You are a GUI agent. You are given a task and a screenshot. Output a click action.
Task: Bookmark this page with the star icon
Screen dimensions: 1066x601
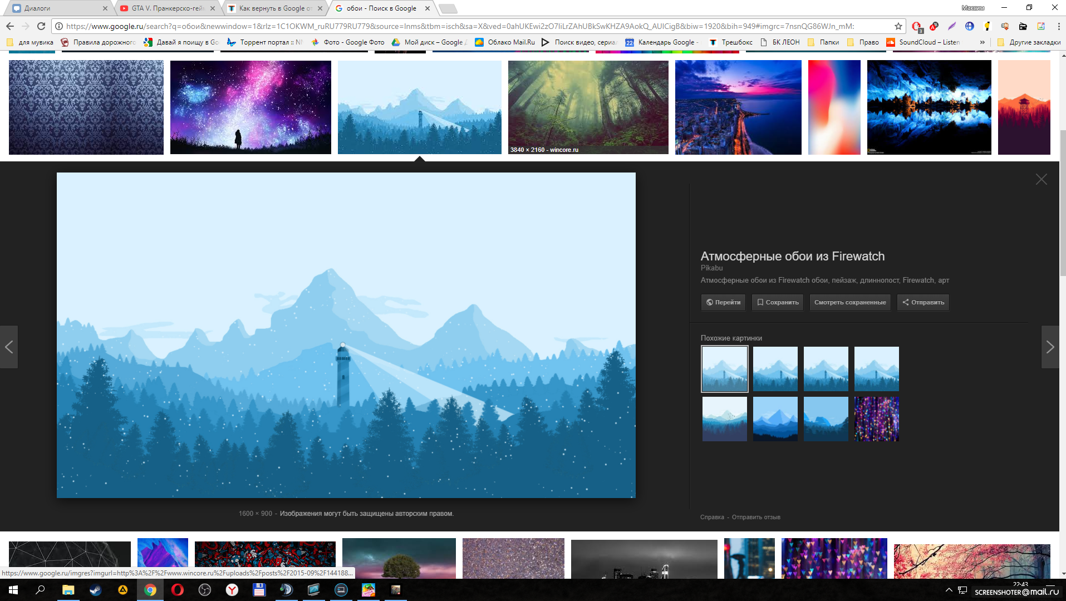[x=898, y=26]
